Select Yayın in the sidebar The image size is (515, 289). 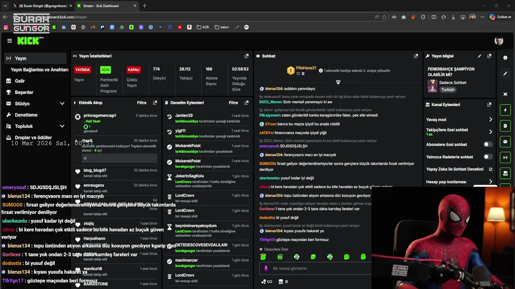click(x=35, y=58)
